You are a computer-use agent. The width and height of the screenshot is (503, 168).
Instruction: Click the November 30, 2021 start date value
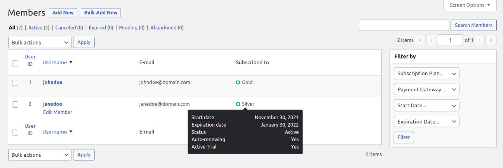[277, 117]
